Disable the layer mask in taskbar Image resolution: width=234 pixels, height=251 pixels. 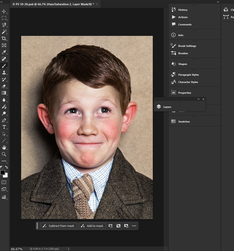[x=118, y=226]
